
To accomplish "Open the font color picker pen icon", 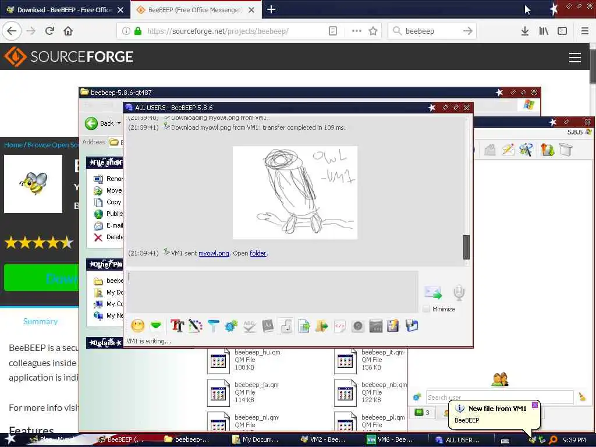I will [196, 326].
